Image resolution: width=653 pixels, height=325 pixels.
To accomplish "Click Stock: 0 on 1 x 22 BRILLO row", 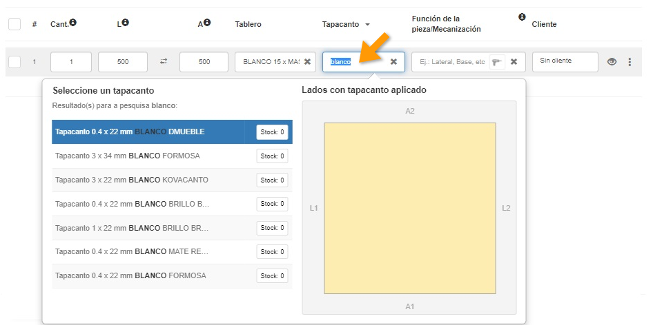I will click(273, 228).
